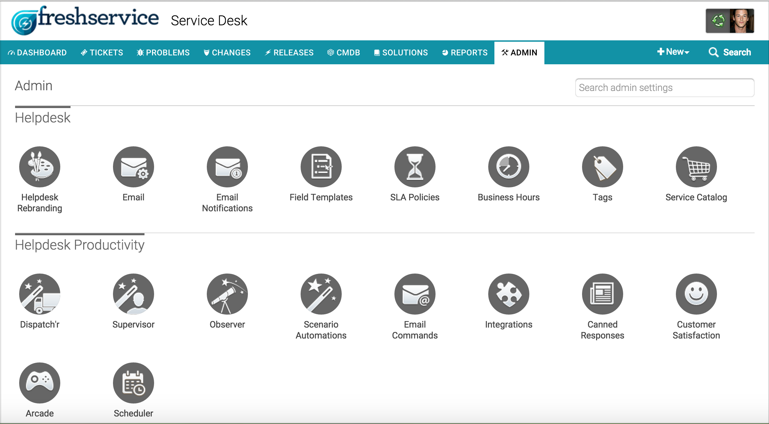Click the Business Hours label
This screenshot has height=424, width=769.
click(509, 197)
